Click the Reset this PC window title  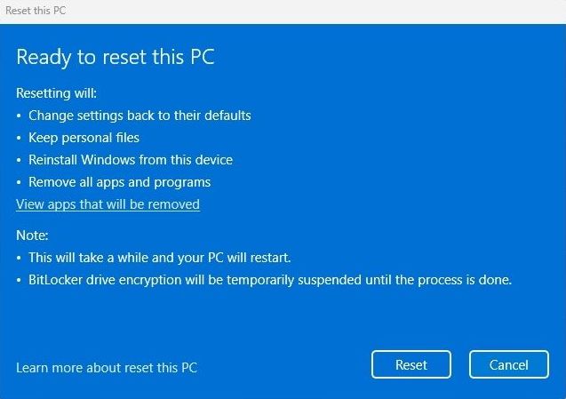pyautogui.click(x=36, y=11)
